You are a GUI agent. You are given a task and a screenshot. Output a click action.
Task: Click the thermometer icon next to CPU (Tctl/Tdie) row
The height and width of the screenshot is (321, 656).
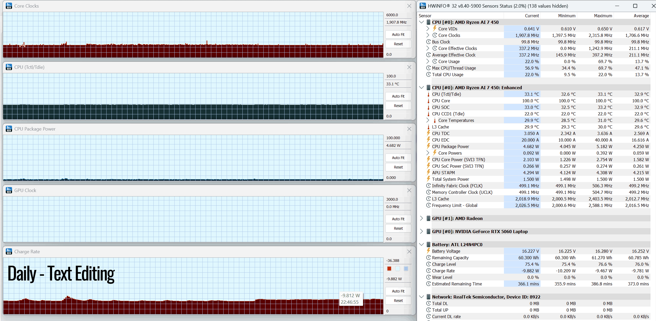click(x=429, y=94)
